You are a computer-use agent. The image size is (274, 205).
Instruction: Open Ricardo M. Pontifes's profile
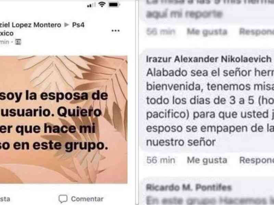189,188
